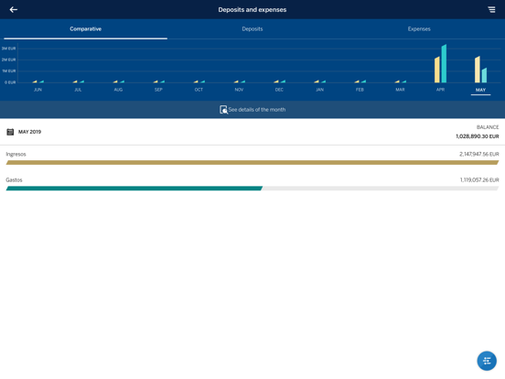Select the MAY month label

[480, 90]
